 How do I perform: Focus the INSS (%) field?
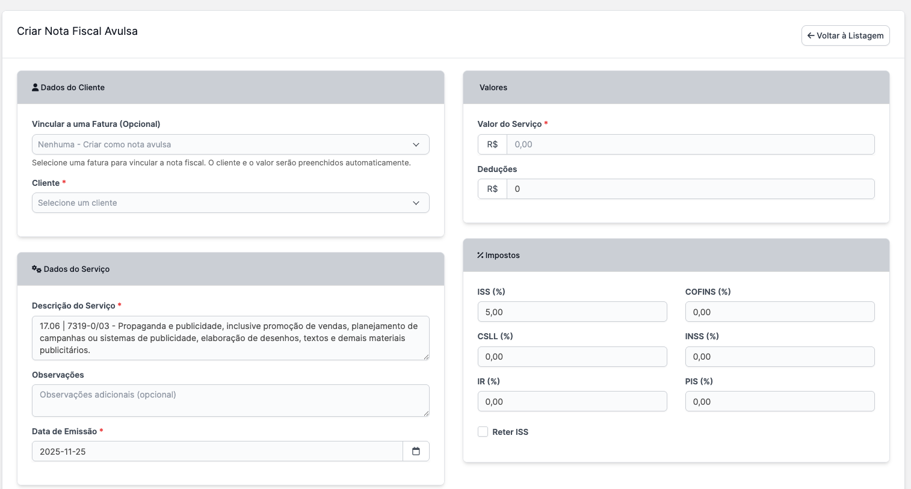(780, 356)
